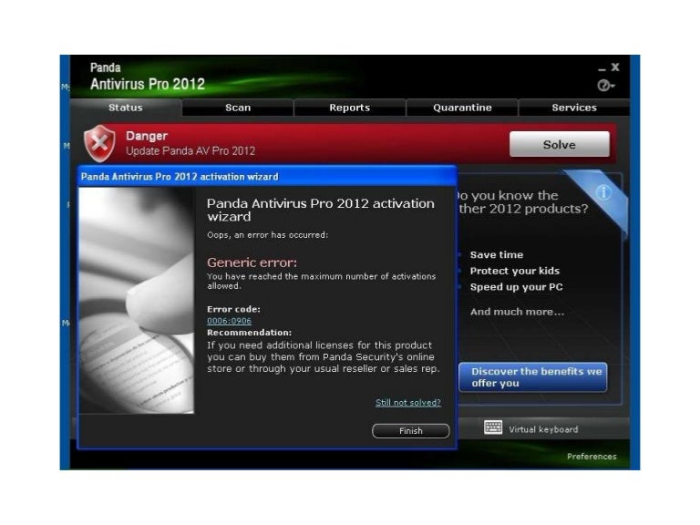Click the wizard's document photo image

pyautogui.click(x=136, y=301)
